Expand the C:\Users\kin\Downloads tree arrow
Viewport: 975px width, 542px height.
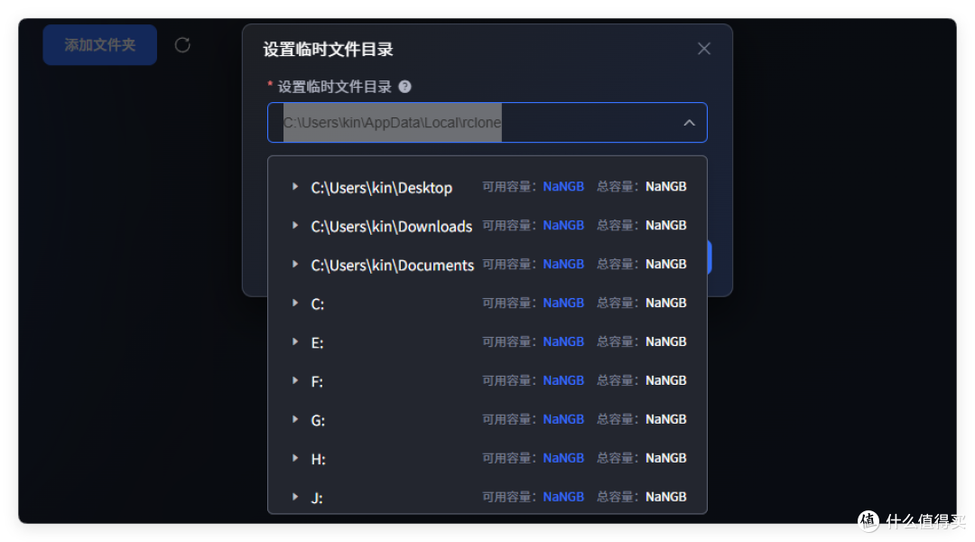tap(294, 225)
